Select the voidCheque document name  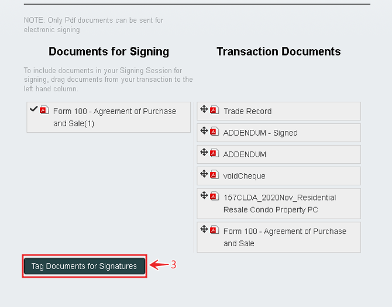(244, 176)
